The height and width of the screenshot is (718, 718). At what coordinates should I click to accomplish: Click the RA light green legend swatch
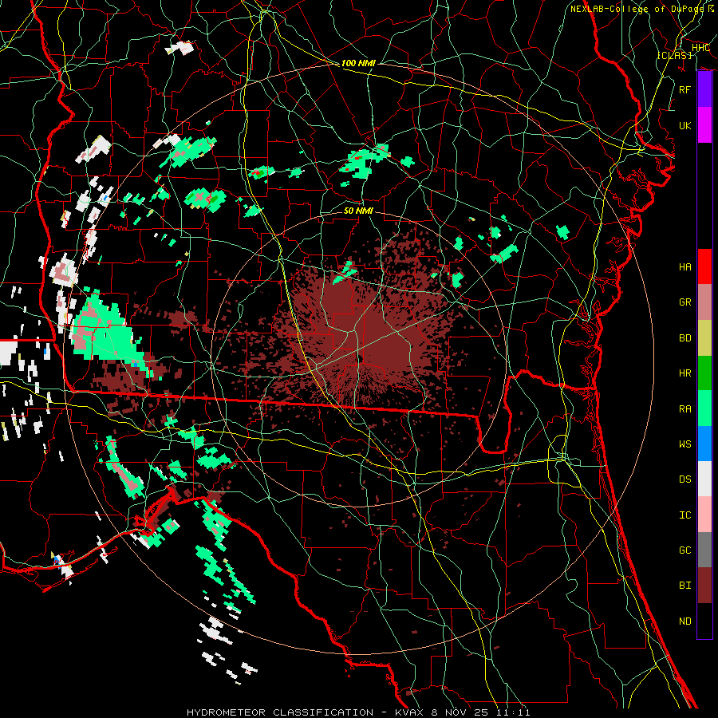[704, 408]
